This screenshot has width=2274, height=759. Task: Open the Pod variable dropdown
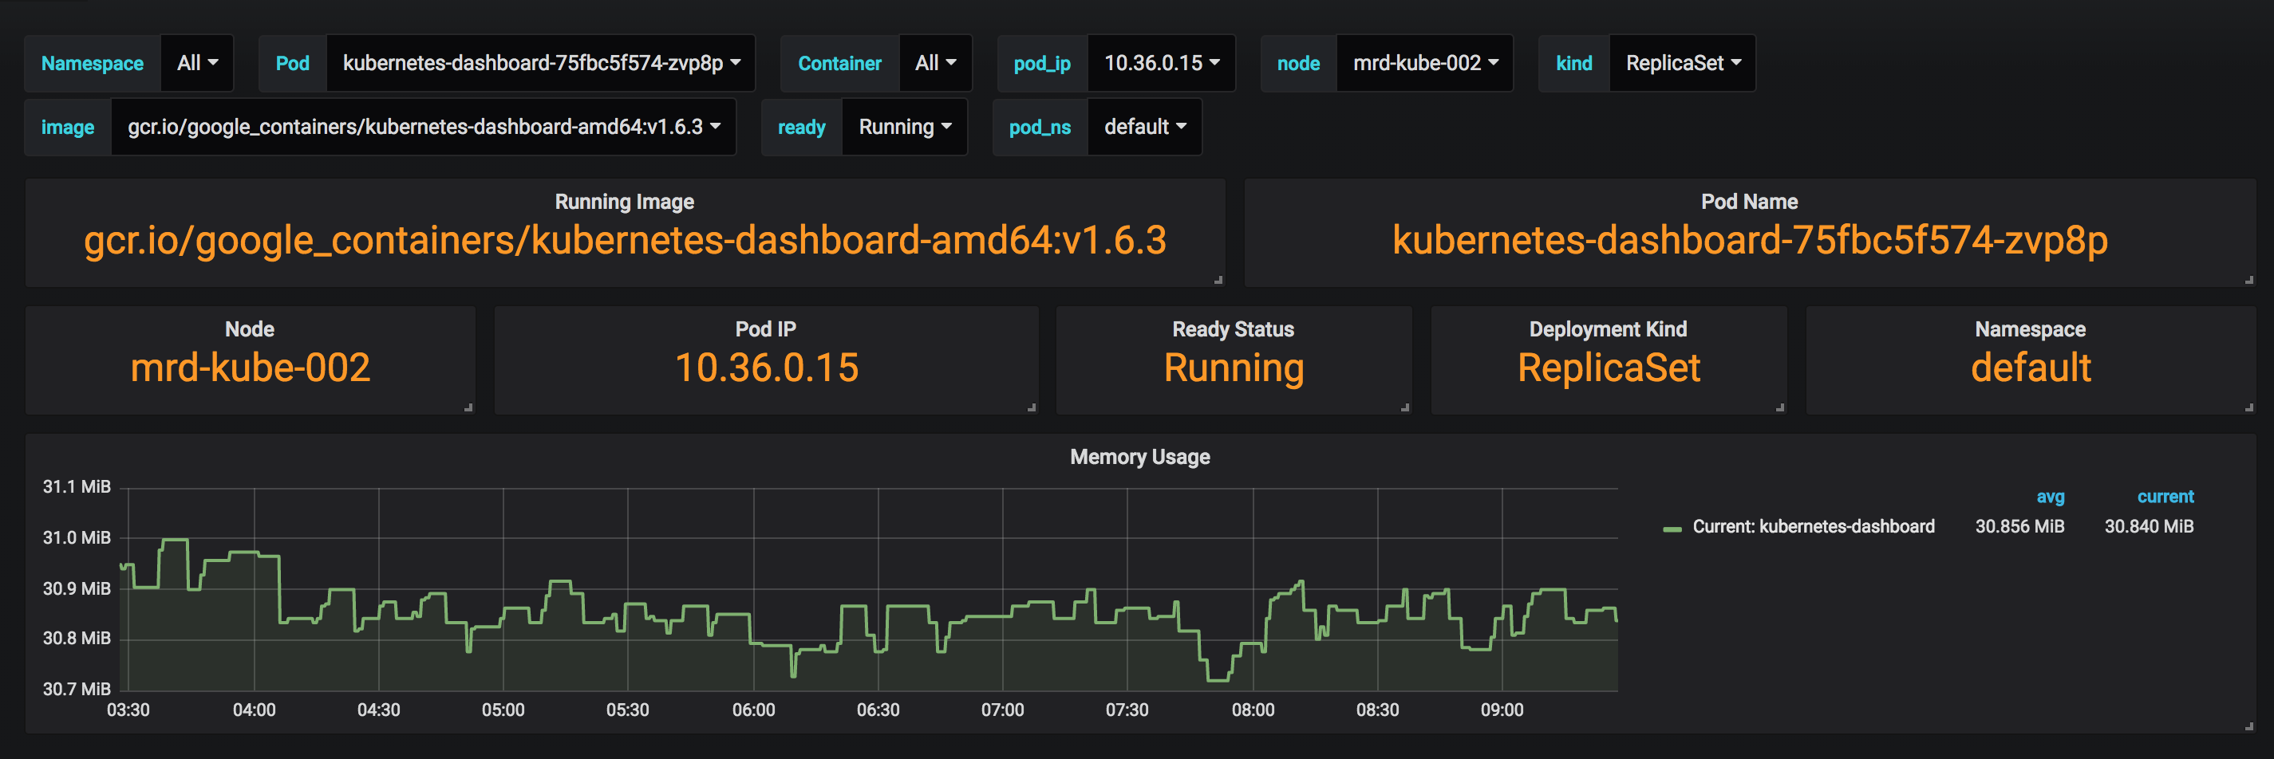click(541, 64)
